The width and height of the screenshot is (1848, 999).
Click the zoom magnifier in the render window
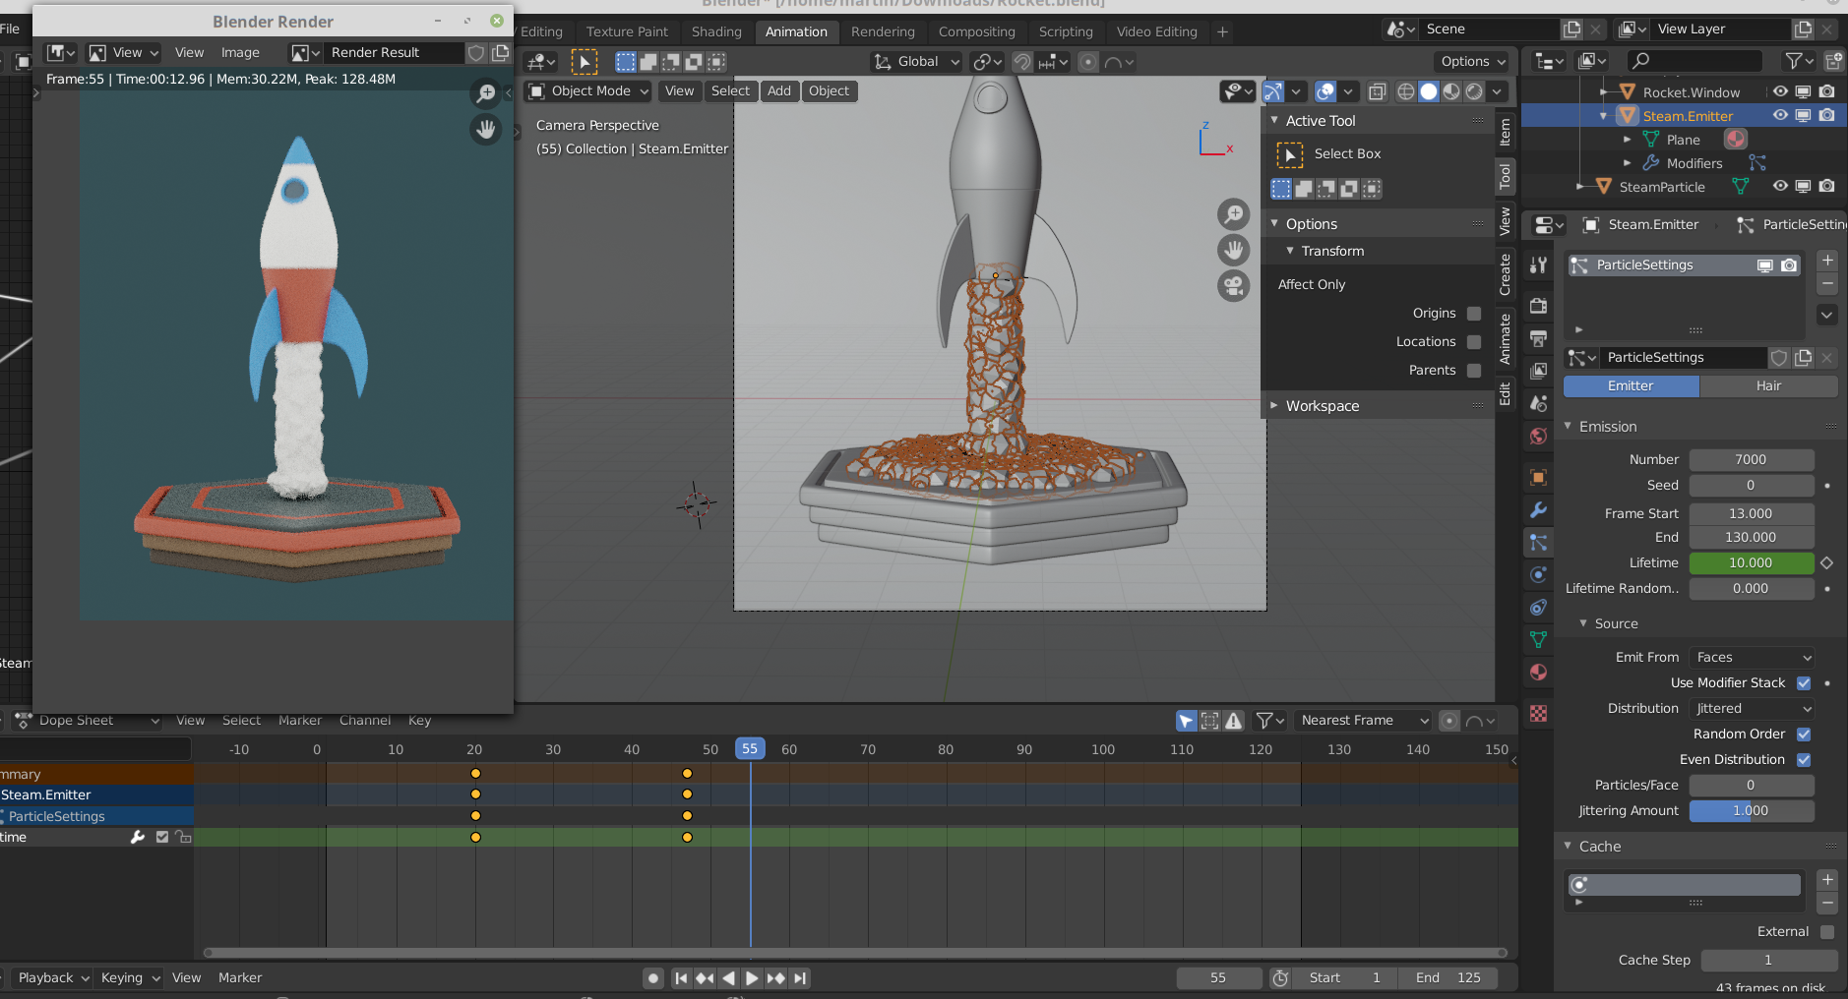coord(485,93)
